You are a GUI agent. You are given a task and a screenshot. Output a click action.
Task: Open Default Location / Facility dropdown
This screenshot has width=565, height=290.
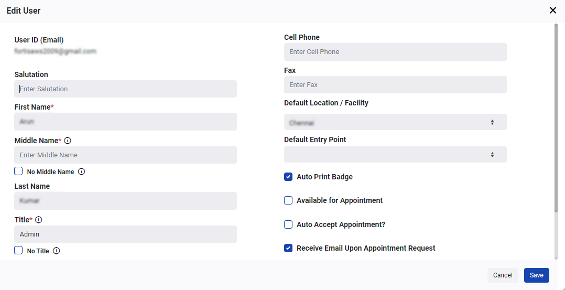click(x=395, y=122)
